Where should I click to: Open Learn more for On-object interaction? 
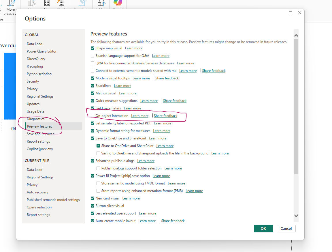point(140,115)
